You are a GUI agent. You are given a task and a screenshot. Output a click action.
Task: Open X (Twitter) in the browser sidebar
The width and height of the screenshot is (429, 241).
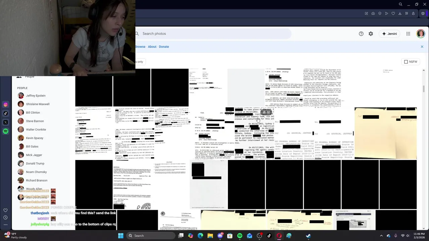point(5,122)
